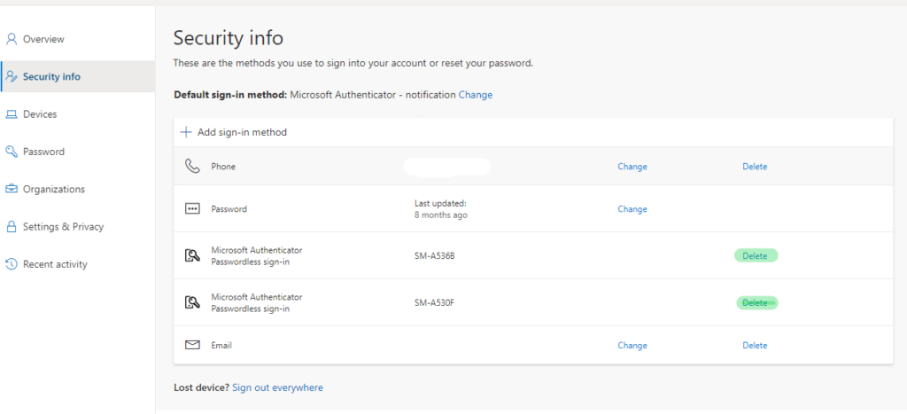Click the Sign out everywhere link
Image resolution: width=907 pixels, height=414 pixels.
point(277,387)
